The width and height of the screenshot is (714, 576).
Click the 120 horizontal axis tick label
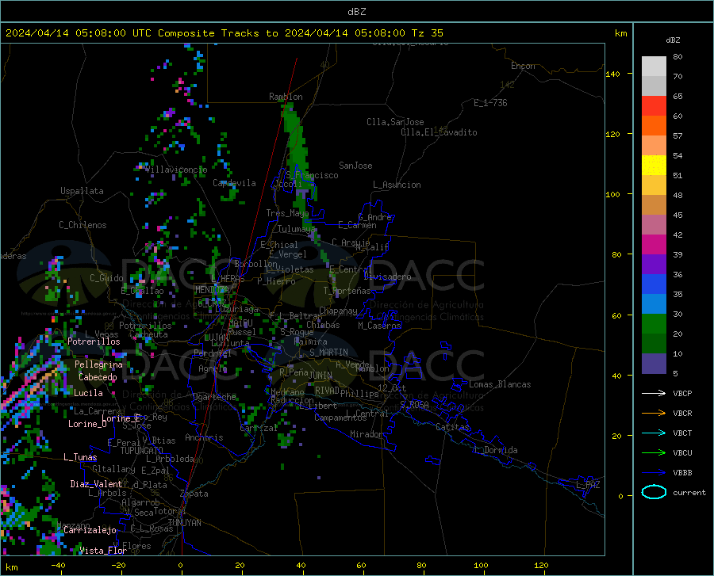click(541, 565)
